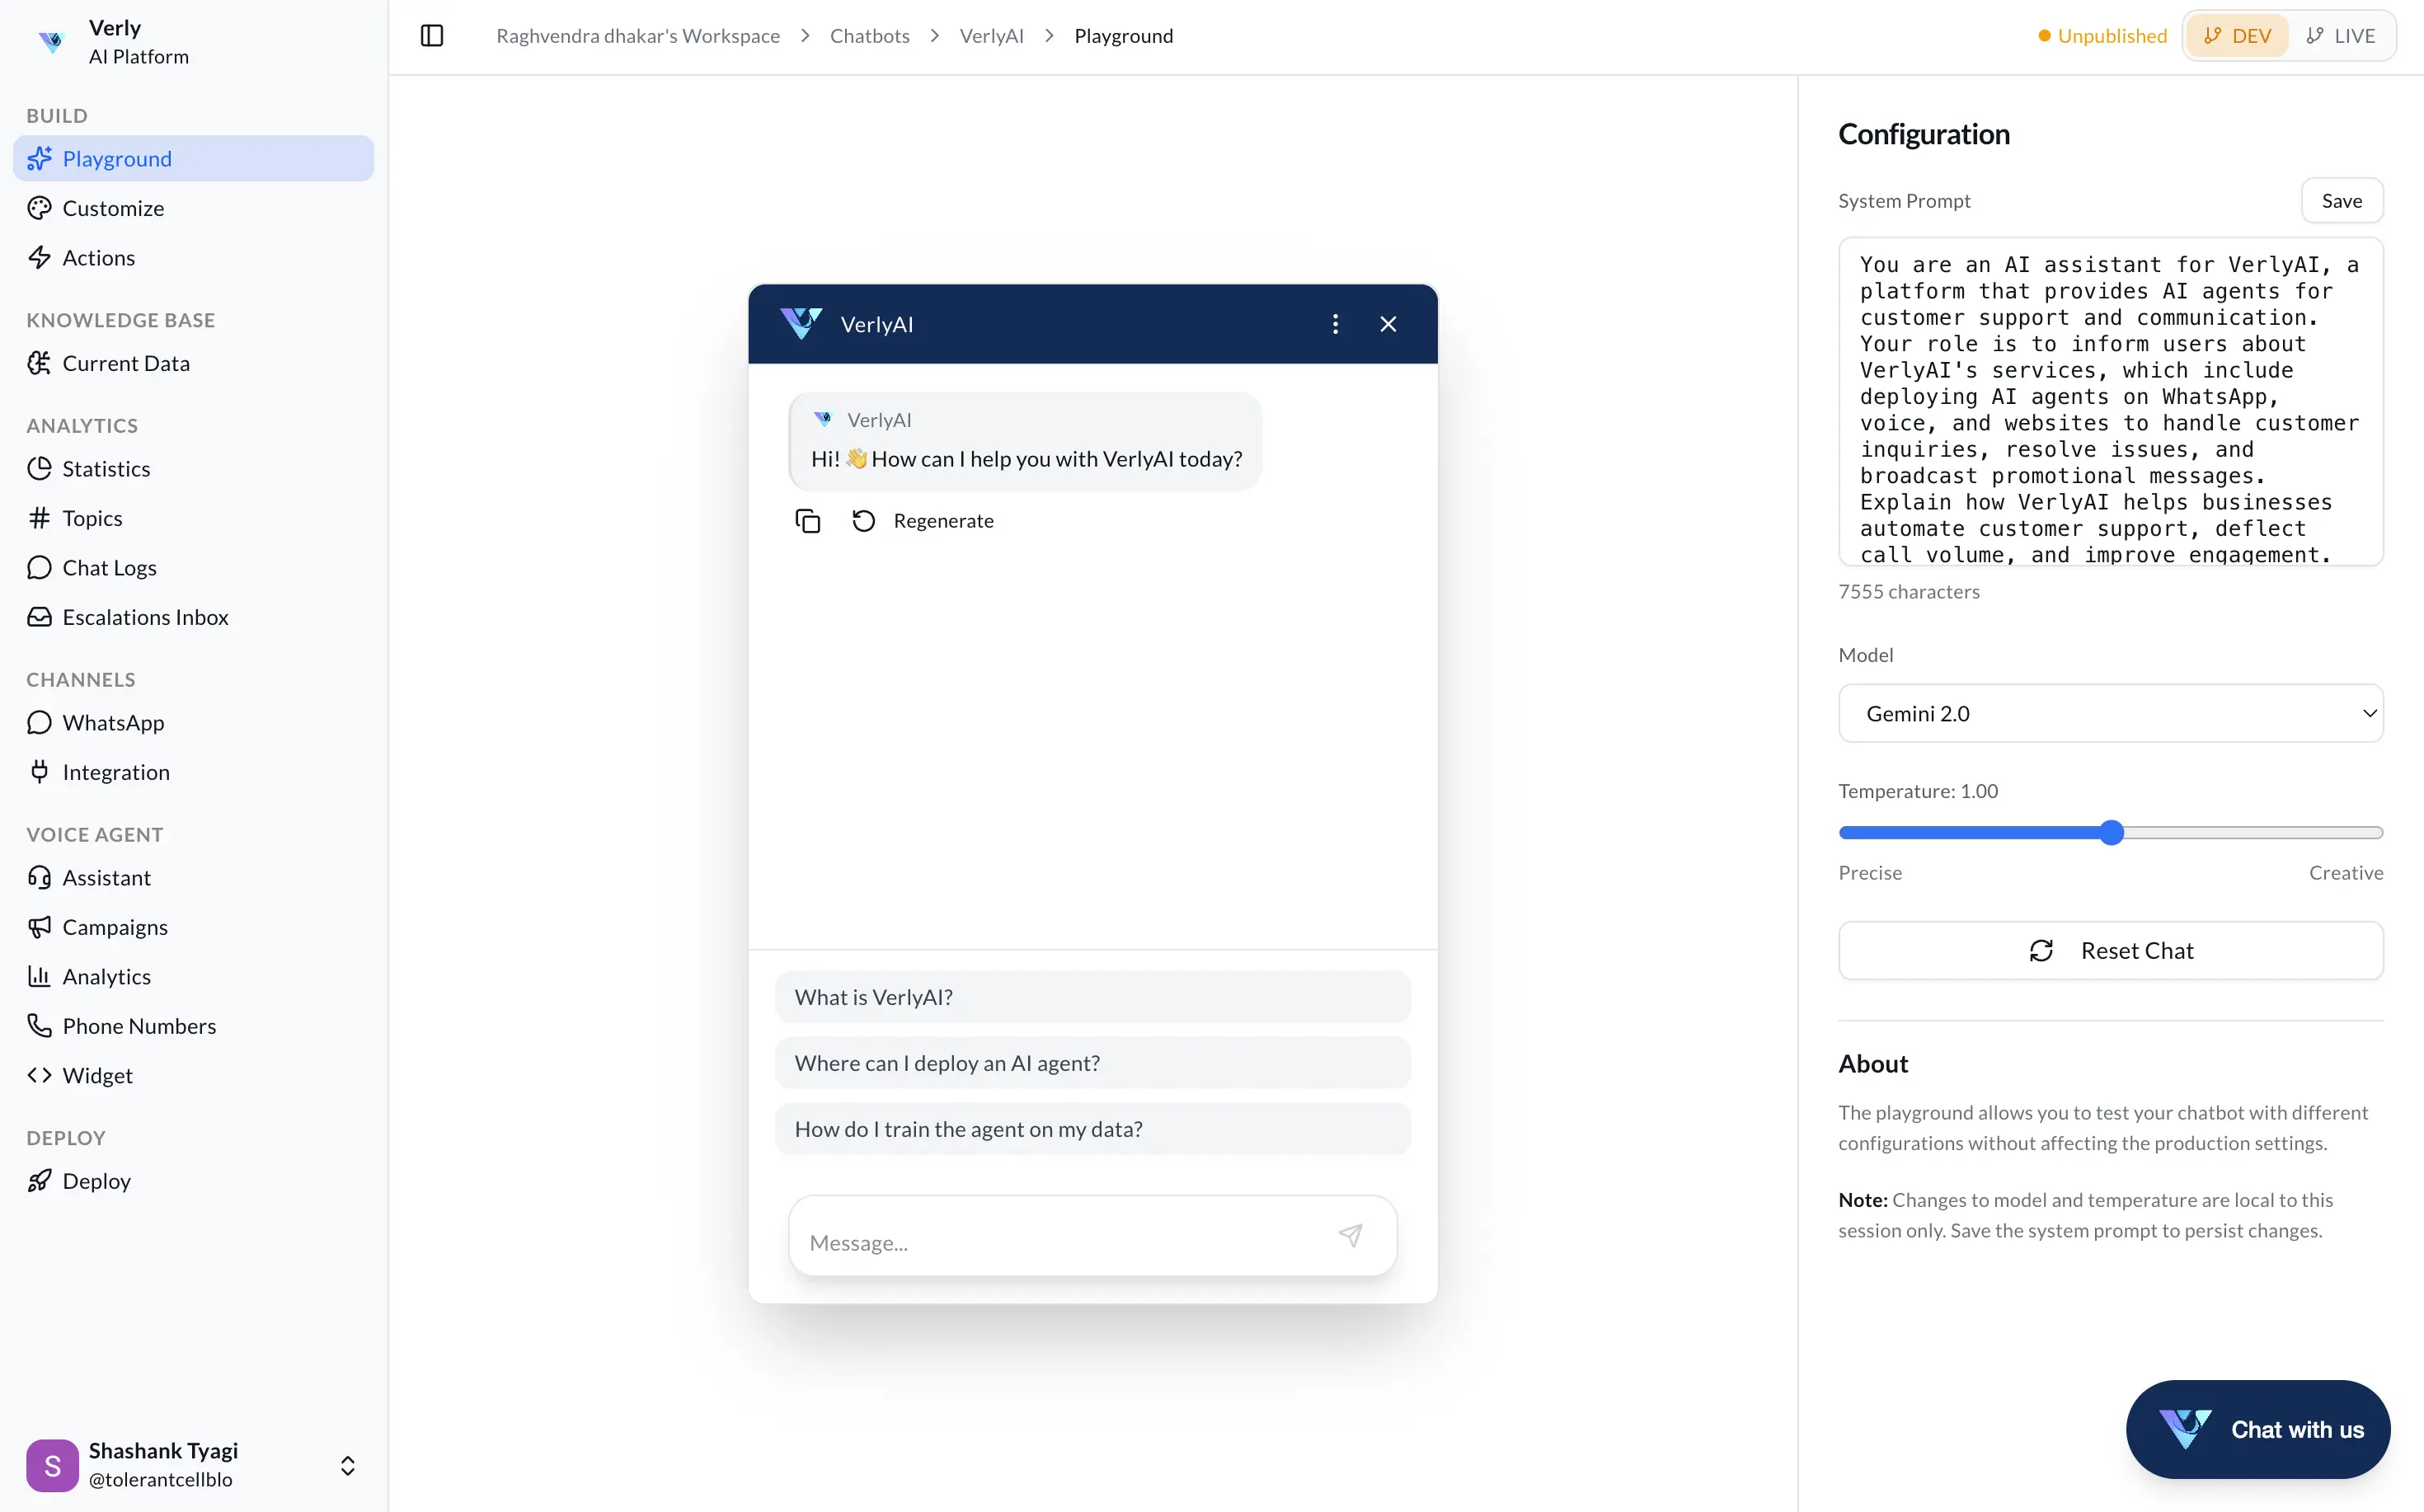Switch environment to LIVE

pos(2340,36)
